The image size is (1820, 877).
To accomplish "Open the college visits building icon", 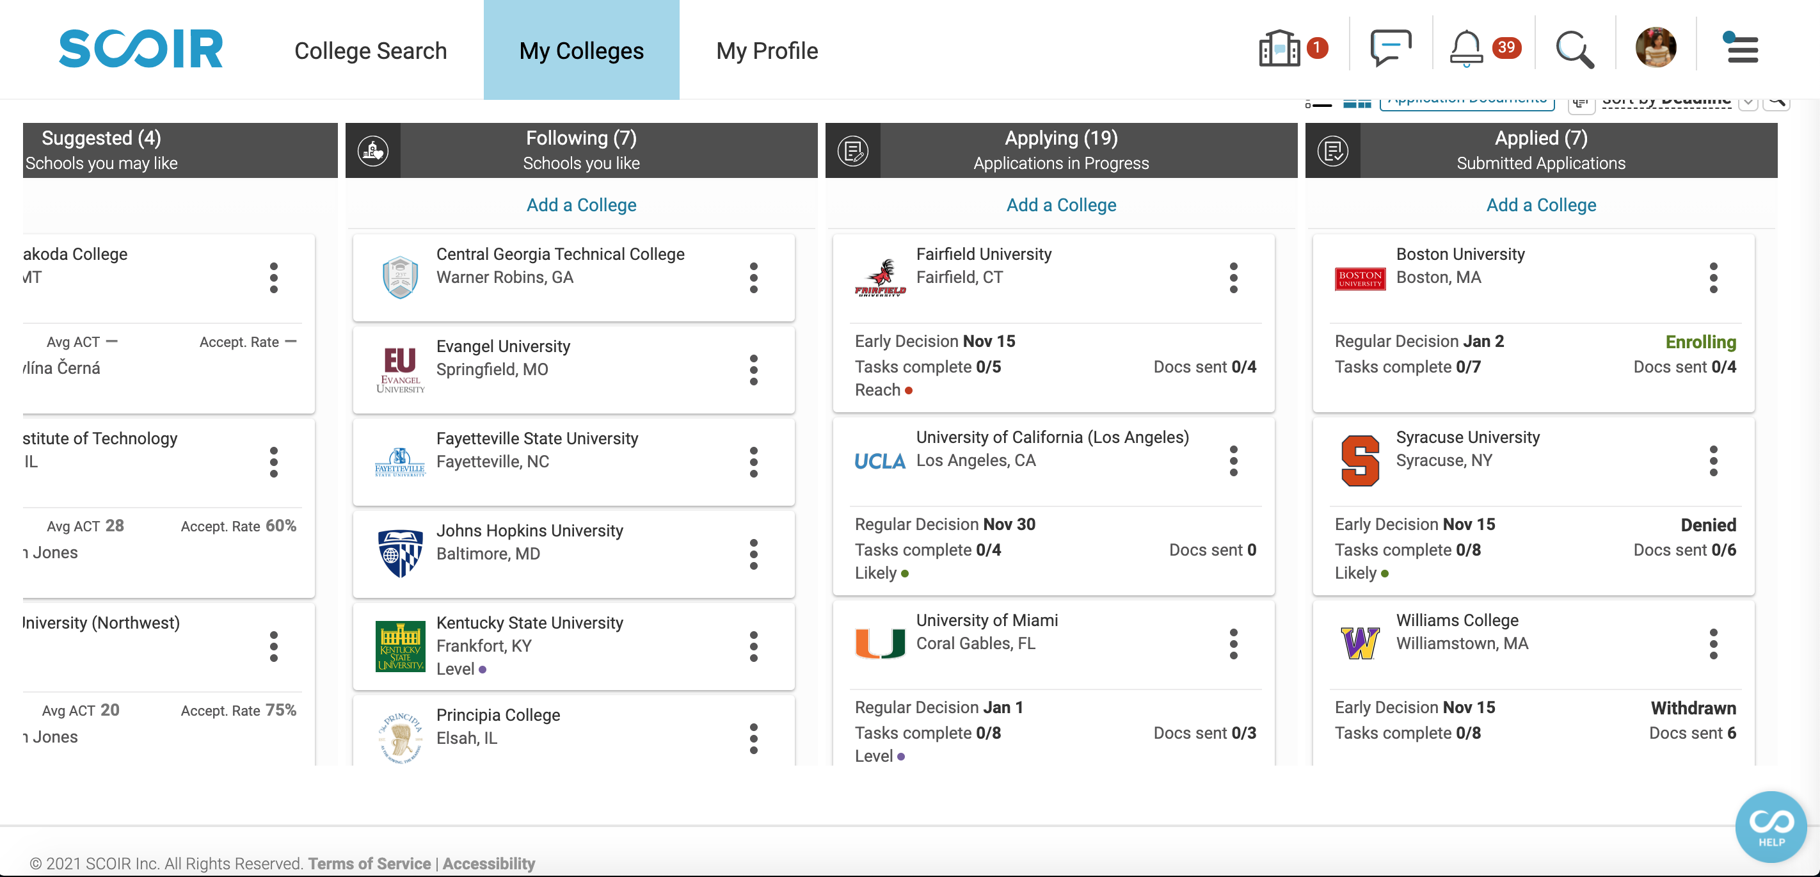I will pyautogui.click(x=1279, y=49).
